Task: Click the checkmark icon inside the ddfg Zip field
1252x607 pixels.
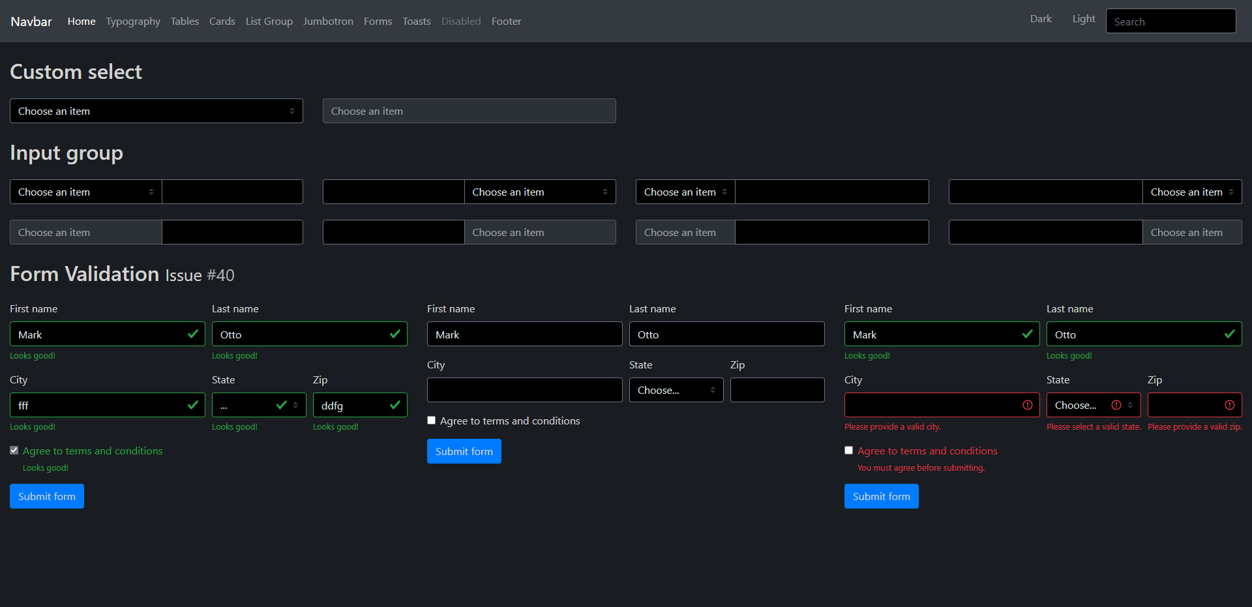Action: (x=395, y=405)
